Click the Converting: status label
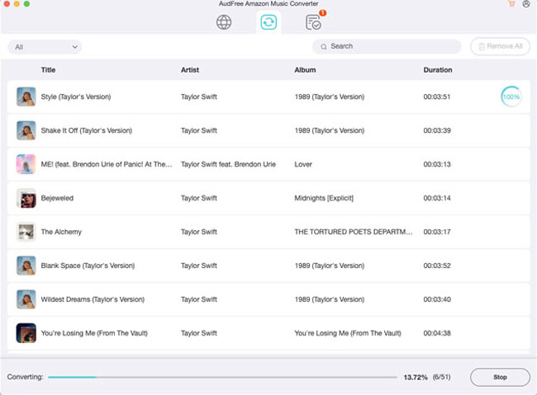This screenshot has height=395, width=537. (x=26, y=377)
